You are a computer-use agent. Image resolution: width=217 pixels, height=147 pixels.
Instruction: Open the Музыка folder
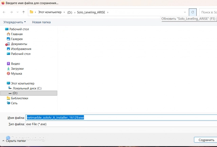pyautogui.click(x=16, y=73)
